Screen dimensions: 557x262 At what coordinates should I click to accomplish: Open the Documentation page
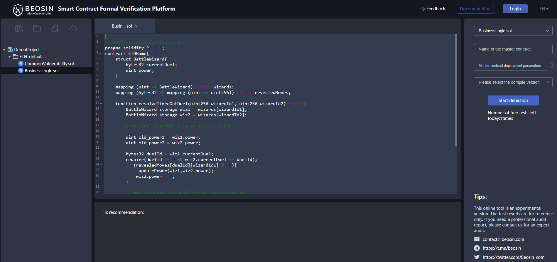click(x=475, y=9)
